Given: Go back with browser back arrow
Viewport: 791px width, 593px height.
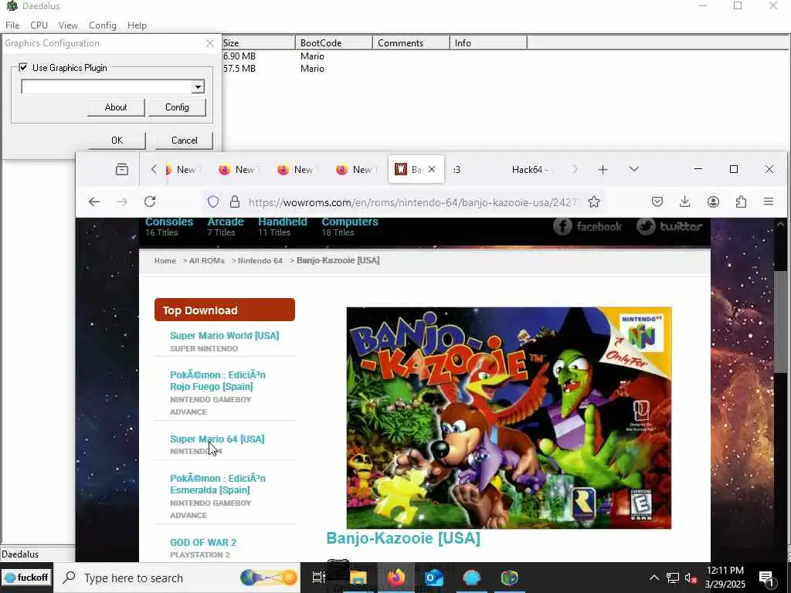Looking at the screenshot, I should coord(94,202).
